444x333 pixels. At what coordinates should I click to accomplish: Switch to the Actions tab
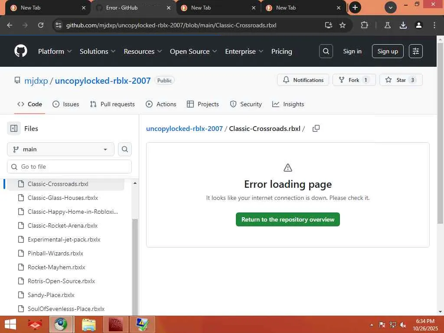[x=161, y=104]
